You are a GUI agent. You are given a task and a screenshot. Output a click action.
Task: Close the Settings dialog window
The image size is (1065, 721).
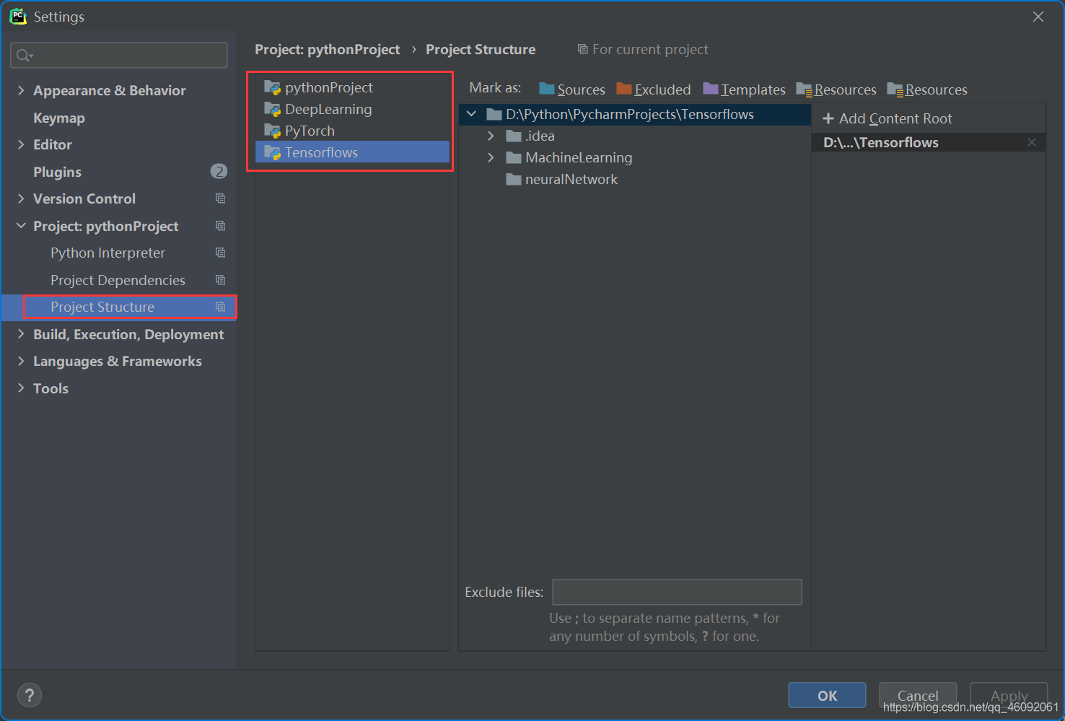[1038, 17]
